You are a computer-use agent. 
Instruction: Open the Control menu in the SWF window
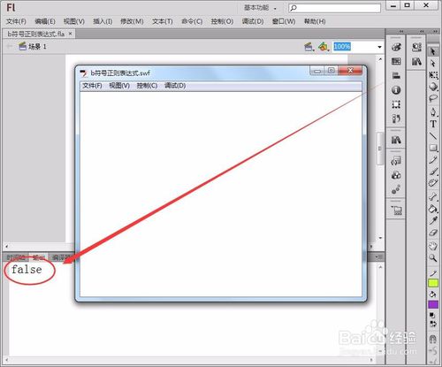[147, 86]
